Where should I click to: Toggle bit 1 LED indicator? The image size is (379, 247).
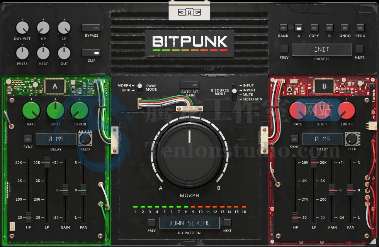(135, 207)
